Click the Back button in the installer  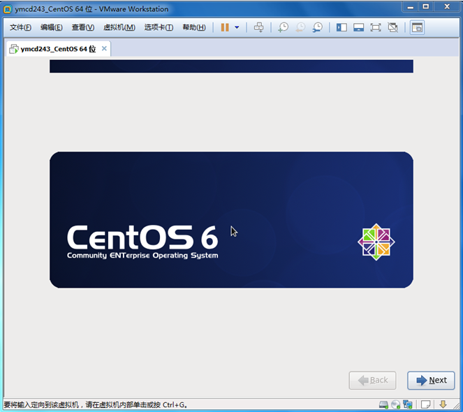pyautogui.click(x=373, y=381)
